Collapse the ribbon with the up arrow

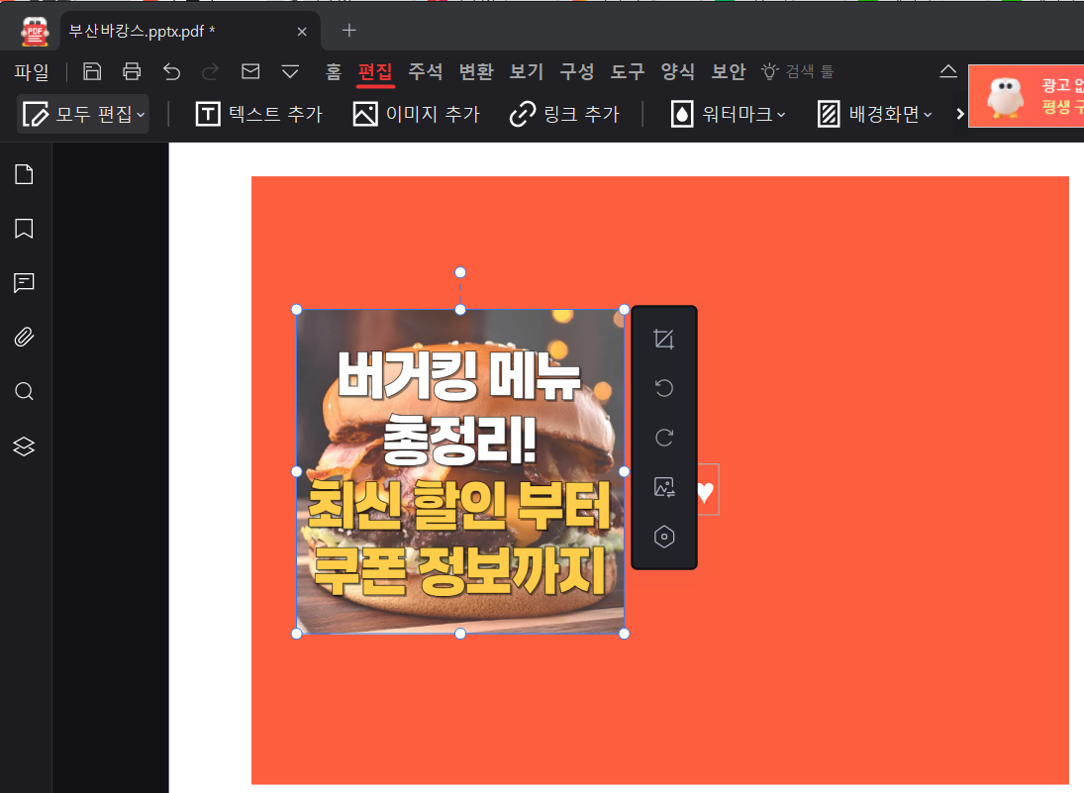coord(948,70)
